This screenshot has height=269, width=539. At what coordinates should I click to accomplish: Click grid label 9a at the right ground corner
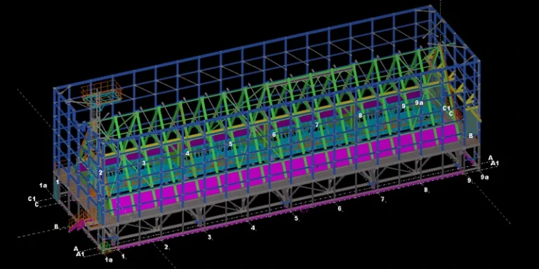click(x=484, y=177)
